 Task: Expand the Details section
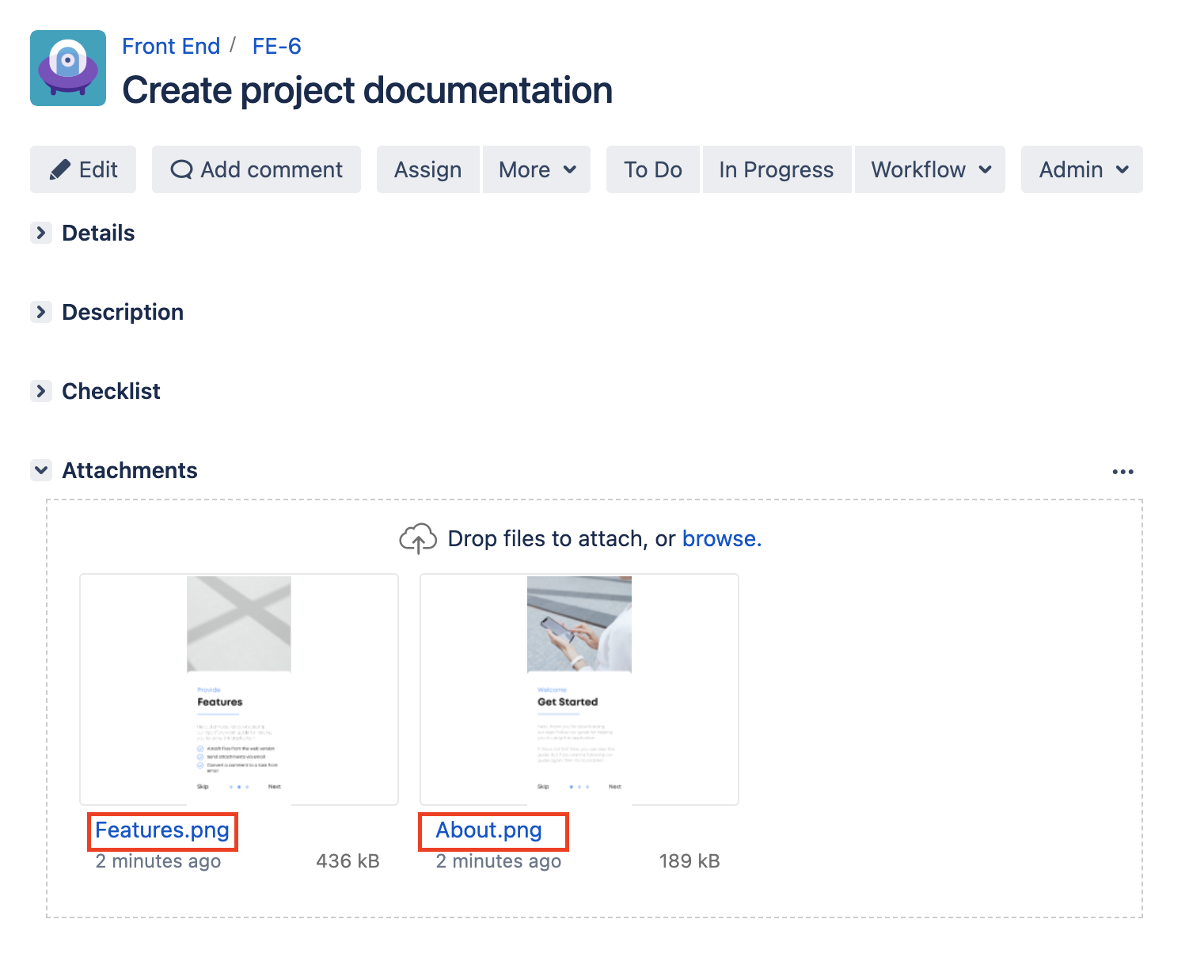pyautogui.click(x=41, y=233)
